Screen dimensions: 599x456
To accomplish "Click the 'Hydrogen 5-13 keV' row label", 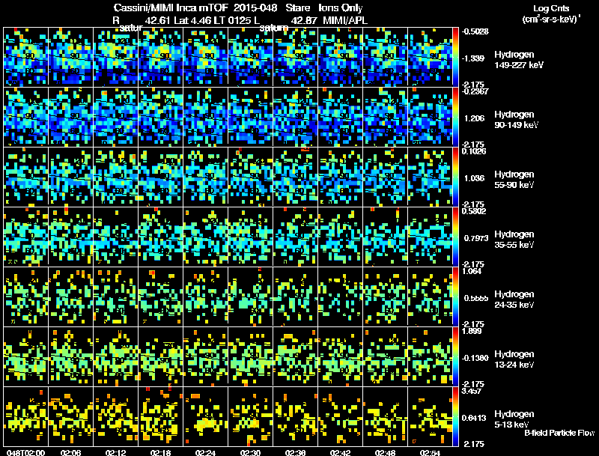I will point(514,419).
